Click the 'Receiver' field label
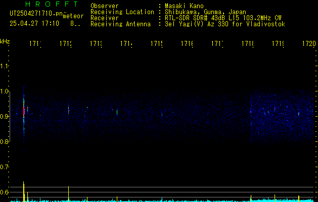This screenshot has height=202, width=318. pyautogui.click(x=105, y=18)
